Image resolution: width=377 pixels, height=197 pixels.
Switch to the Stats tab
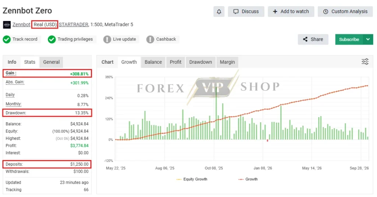(29, 62)
